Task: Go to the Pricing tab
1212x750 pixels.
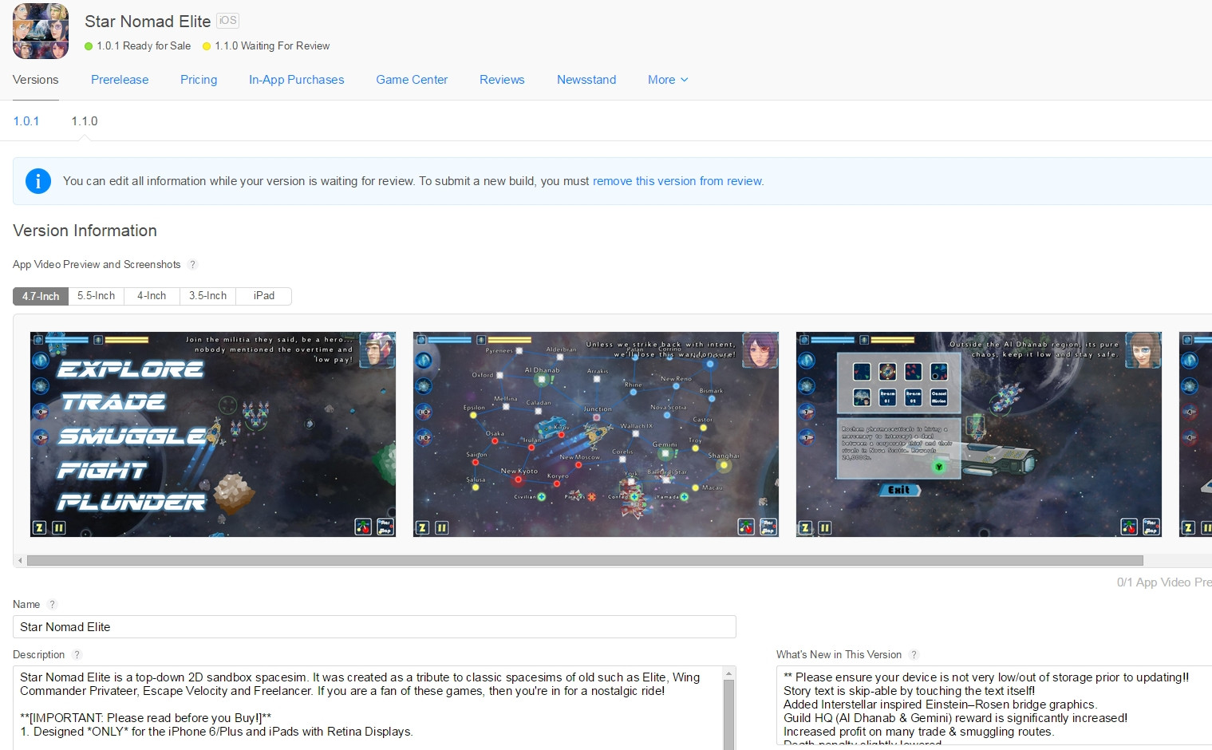Action: [x=199, y=80]
